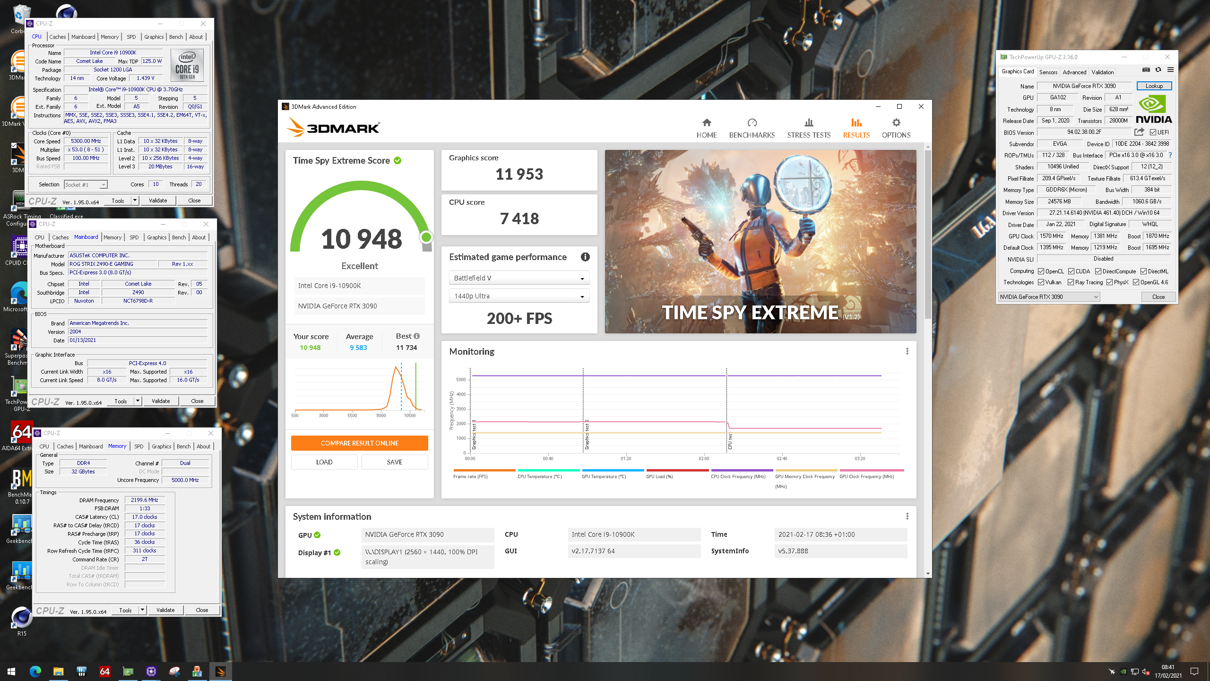1210x681 pixels.
Task: Refresh GPU-Z with the refresh icon
Action: click(1158, 70)
